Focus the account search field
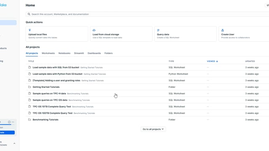The image size is (269, 151). point(148,14)
